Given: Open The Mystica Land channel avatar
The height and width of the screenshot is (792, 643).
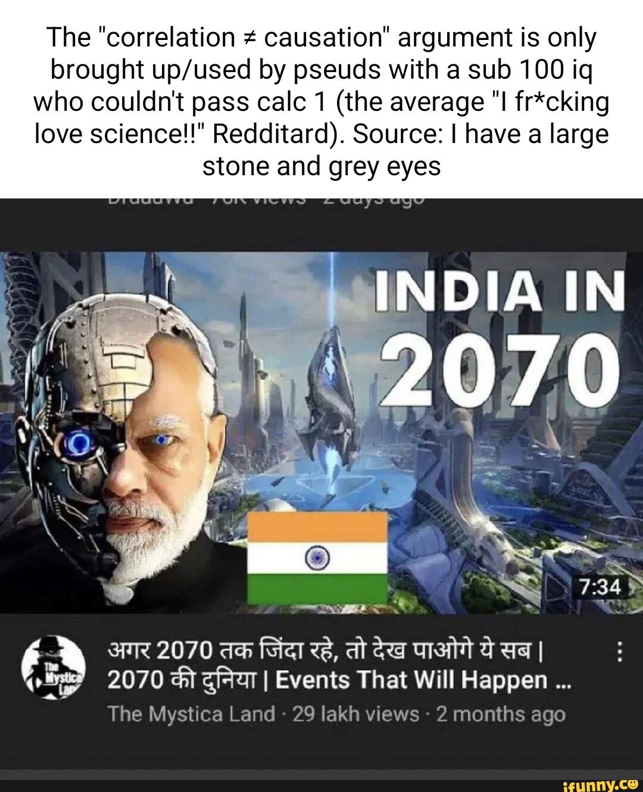Looking at the screenshot, I should (x=54, y=667).
